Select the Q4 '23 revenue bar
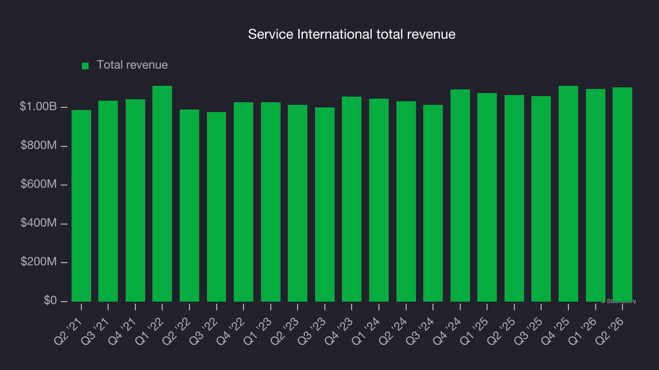The width and height of the screenshot is (659, 370). pyautogui.click(x=352, y=199)
